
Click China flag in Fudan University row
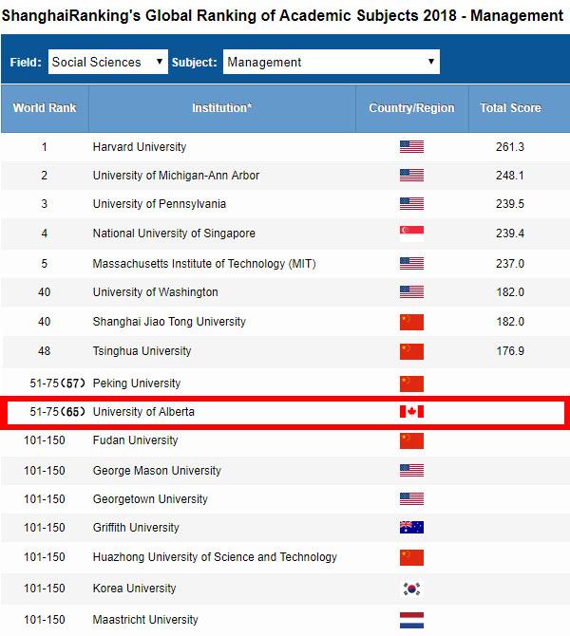click(x=411, y=440)
